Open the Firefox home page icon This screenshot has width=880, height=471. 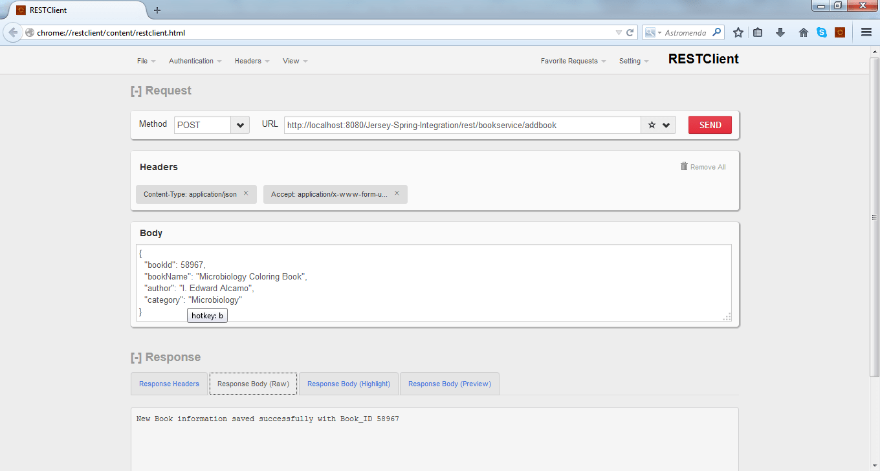point(803,32)
